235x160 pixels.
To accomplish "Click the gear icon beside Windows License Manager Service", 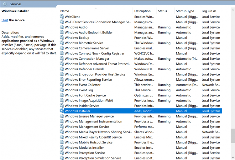I will click(62, 116).
